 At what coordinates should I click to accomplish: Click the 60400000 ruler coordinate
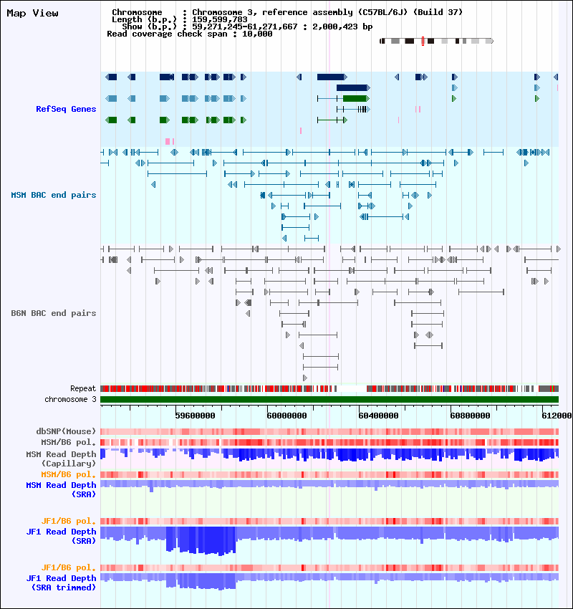(x=378, y=416)
